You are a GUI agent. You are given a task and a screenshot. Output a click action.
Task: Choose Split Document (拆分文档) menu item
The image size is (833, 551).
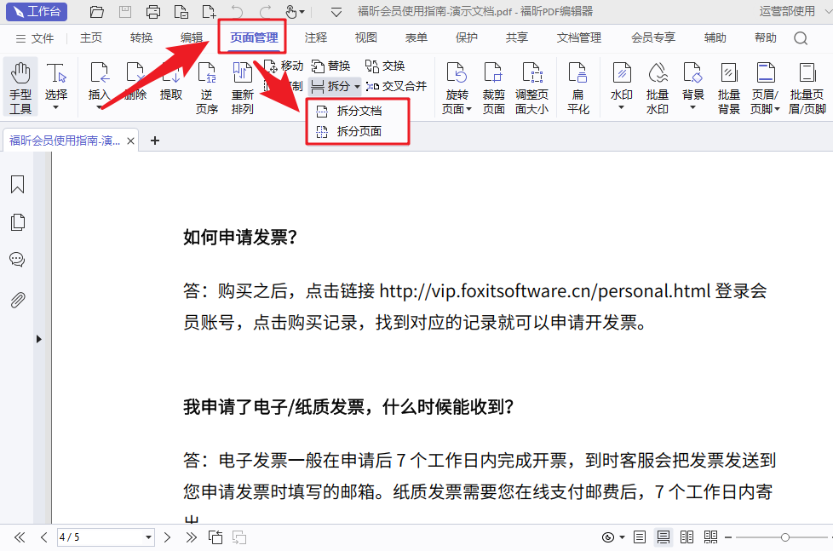pos(358,111)
